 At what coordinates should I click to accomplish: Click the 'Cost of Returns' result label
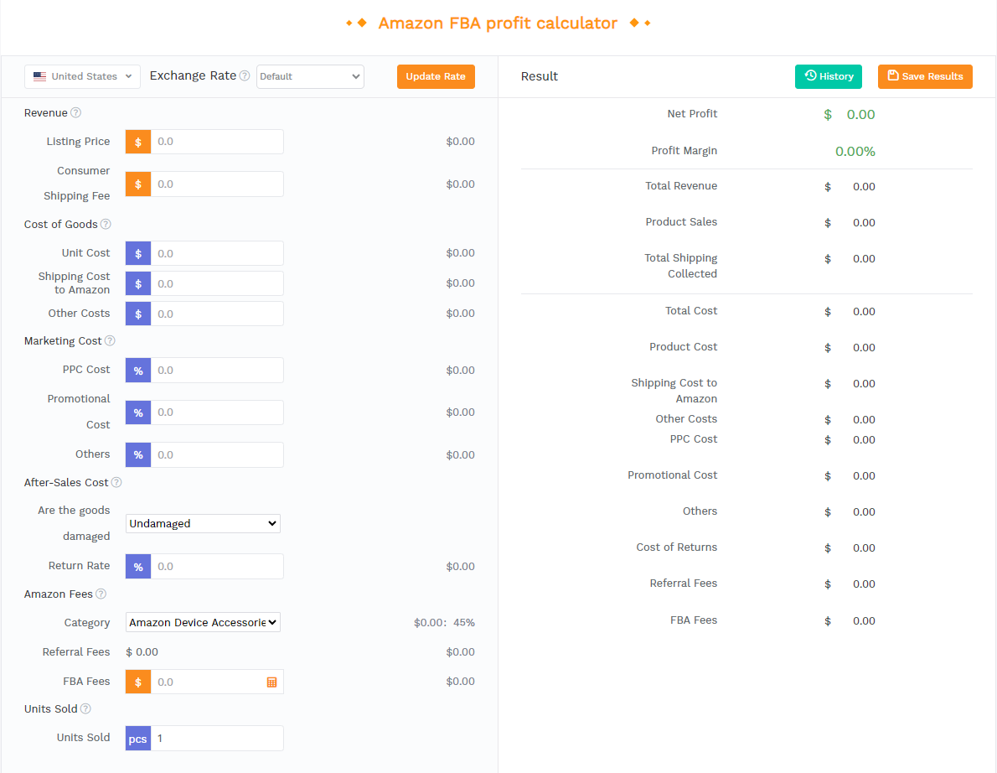[677, 547]
